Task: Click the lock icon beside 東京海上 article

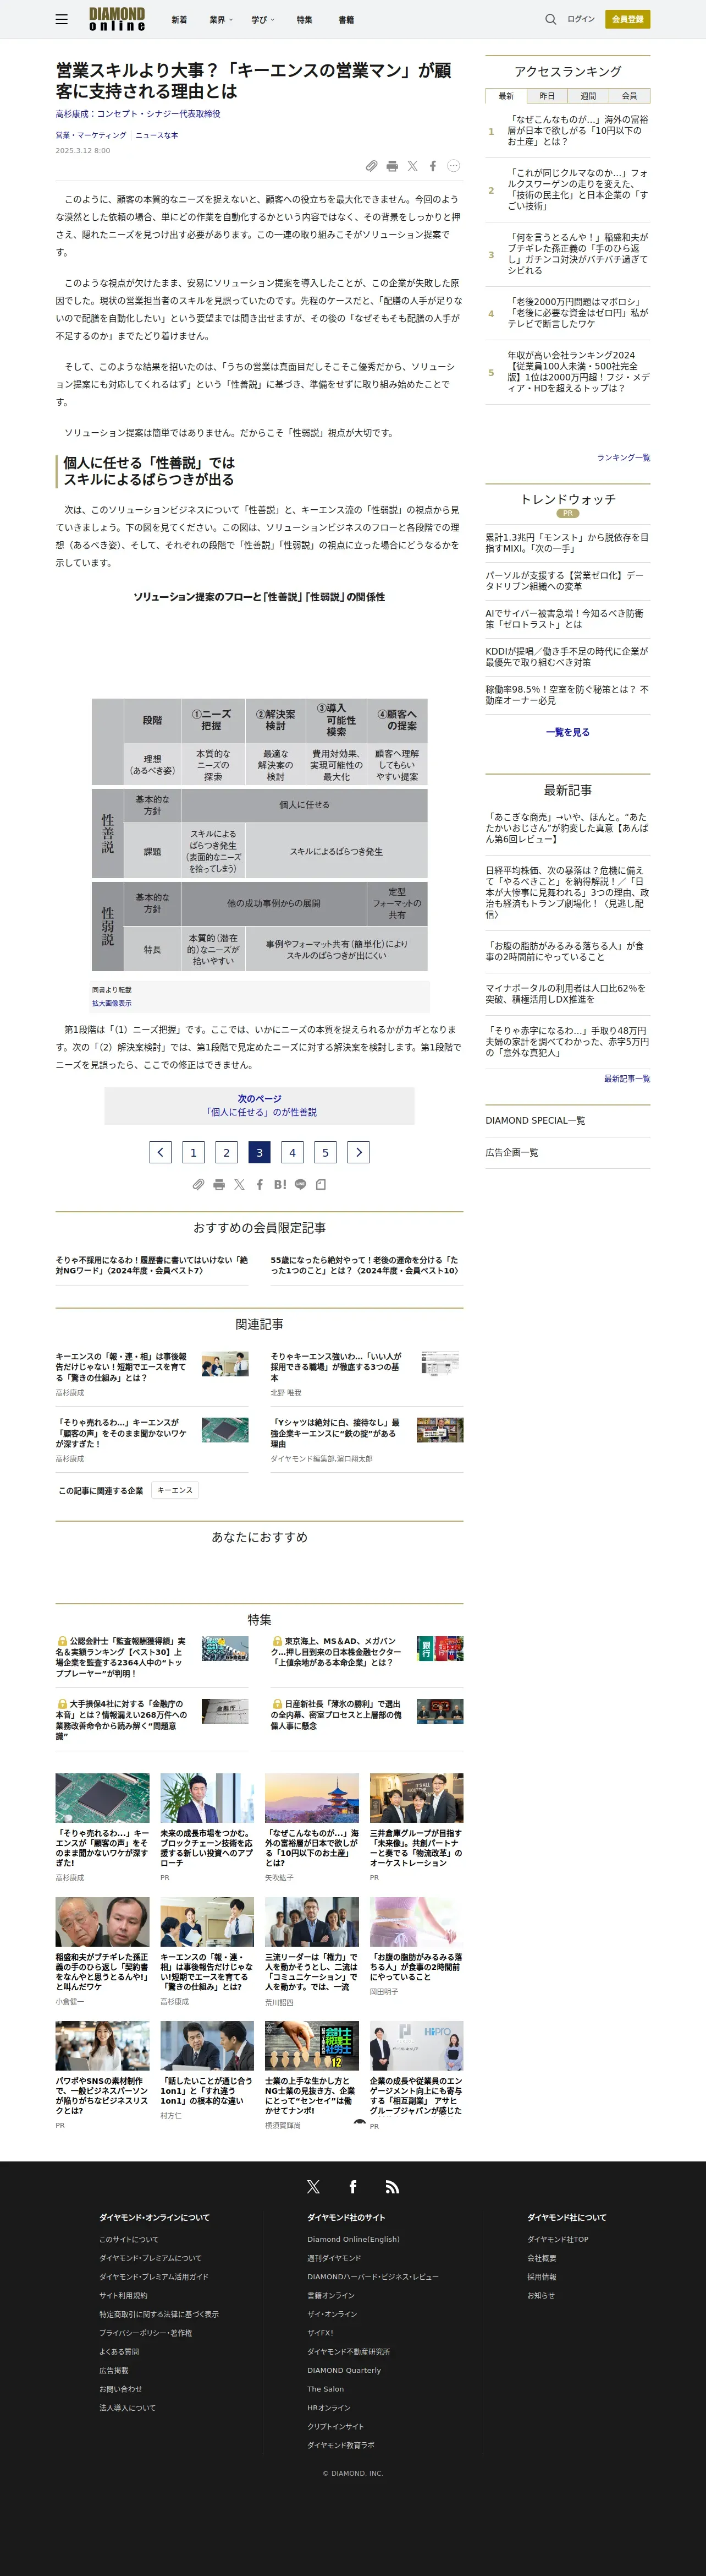Action: 277,1641
